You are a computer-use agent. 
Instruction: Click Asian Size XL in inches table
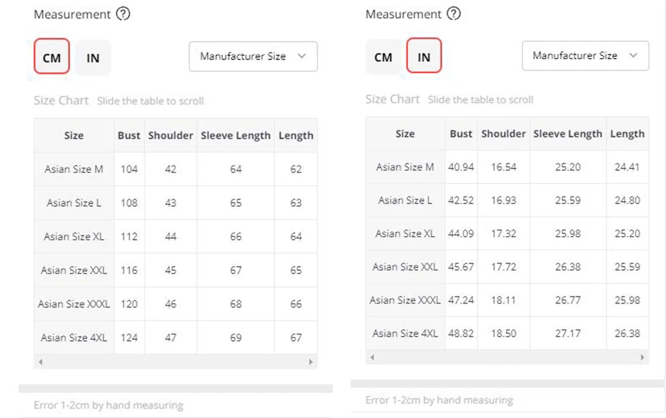pyautogui.click(x=405, y=234)
